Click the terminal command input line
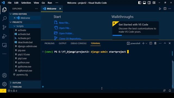Image resolution: width=174 pixels, height=98 pixels. pyautogui.click(x=86, y=52)
